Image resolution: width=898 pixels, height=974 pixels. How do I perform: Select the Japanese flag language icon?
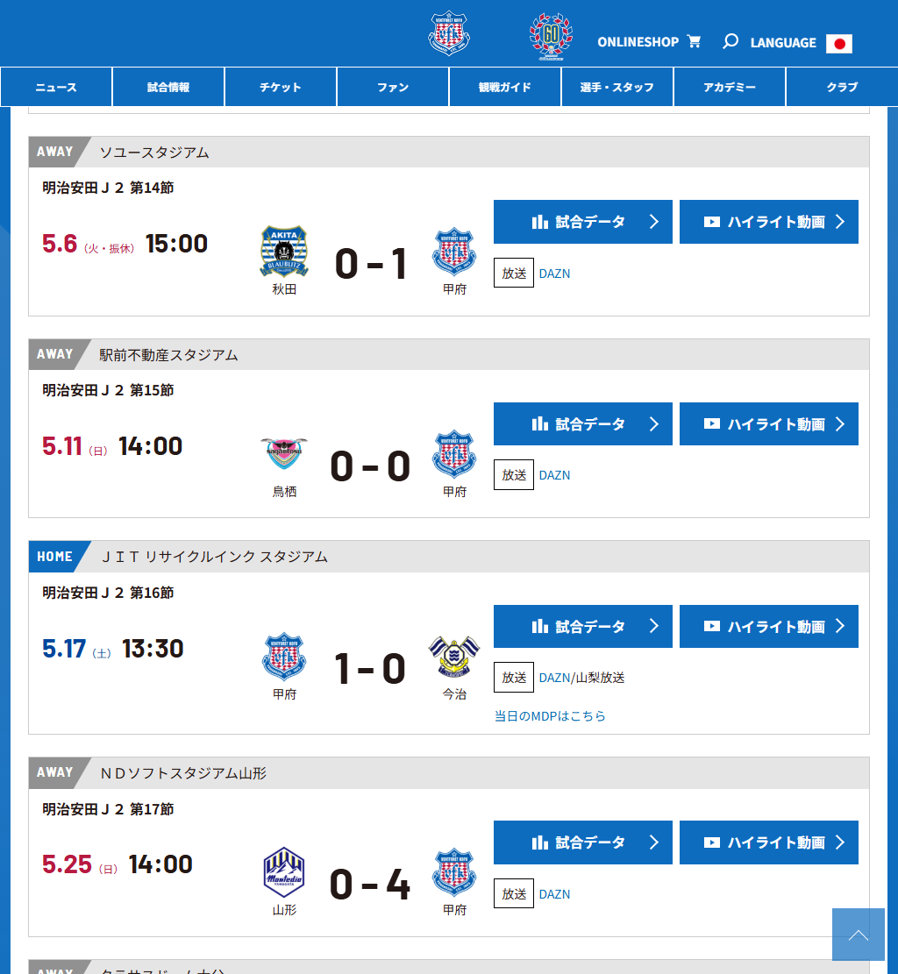click(839, 44)
